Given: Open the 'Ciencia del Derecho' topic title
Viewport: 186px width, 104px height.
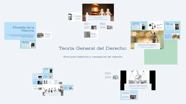Looking at the screenshot, I should 138,86.
